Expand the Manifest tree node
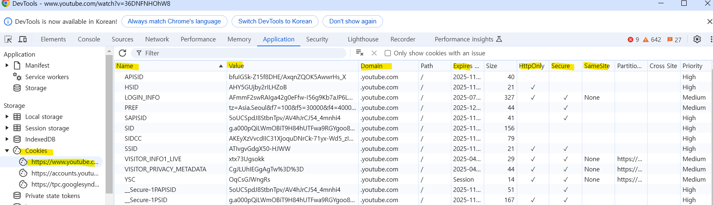The width and height of the screenshot is (713, 205). click(x=7, y=65)
